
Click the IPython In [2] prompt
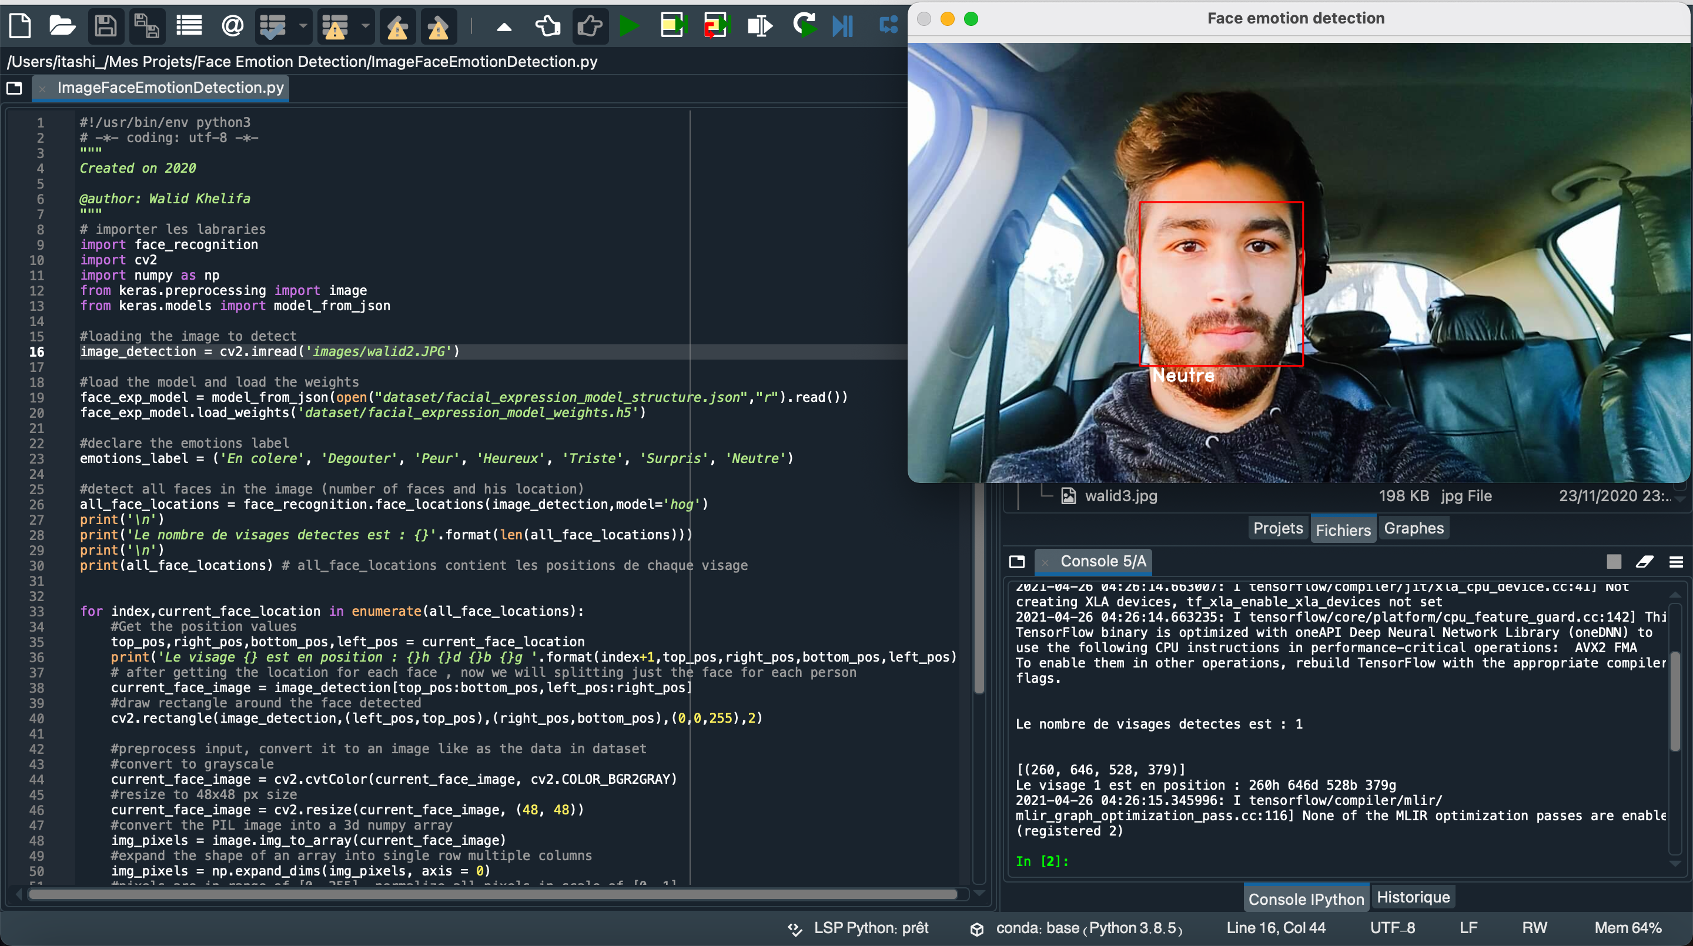(x=1043, y=861)
